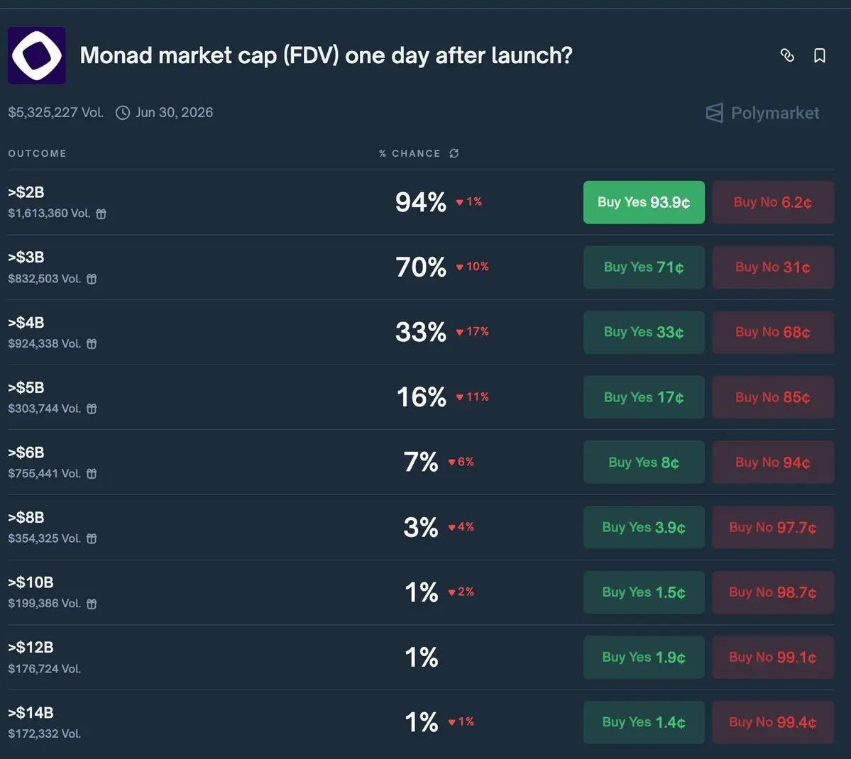Open the Monad market logo thumbnail

pos(37,55)
